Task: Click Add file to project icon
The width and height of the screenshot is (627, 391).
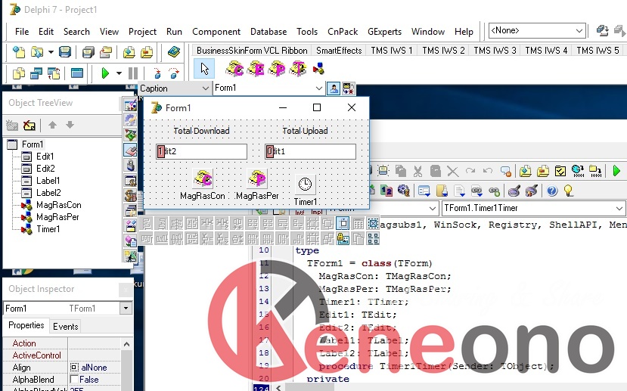Action: click(x=129, y=52)
